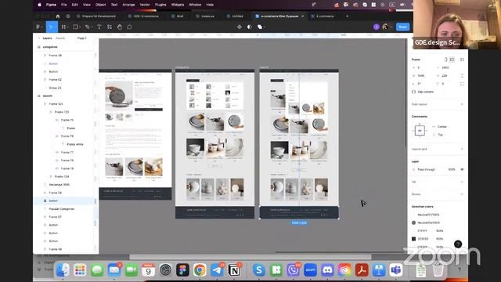Click the Share button
This screenshot has height=282, width=501.
402,27
